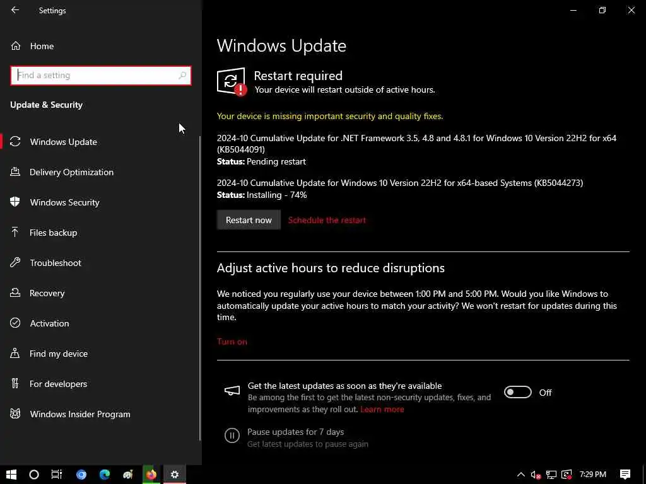Click 'Installing - 74%' status text
Viewport: 646px width, 484px height.
click(276, 195)
